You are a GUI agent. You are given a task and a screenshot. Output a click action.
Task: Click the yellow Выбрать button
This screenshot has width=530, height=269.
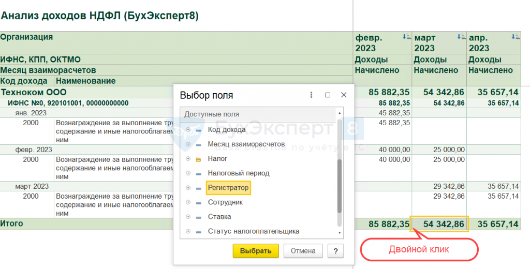pos(256,251)
